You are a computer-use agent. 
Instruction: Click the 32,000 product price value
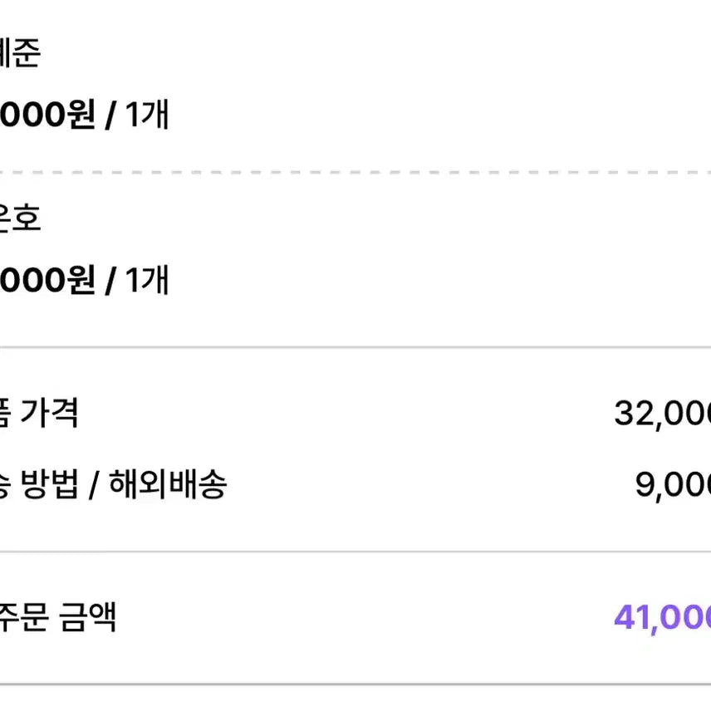pos(662,413)
